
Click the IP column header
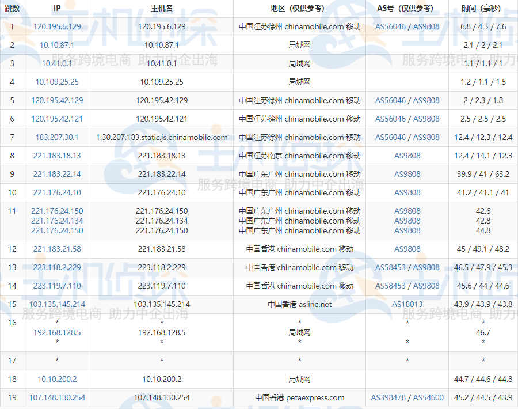[x=56, y=7]
